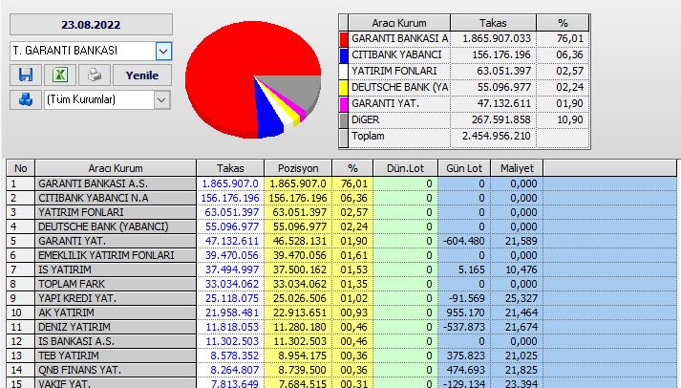The image size is (681, 388).
Task: Sort by Aracı Kurum in summary table
Action: [399, 23]
